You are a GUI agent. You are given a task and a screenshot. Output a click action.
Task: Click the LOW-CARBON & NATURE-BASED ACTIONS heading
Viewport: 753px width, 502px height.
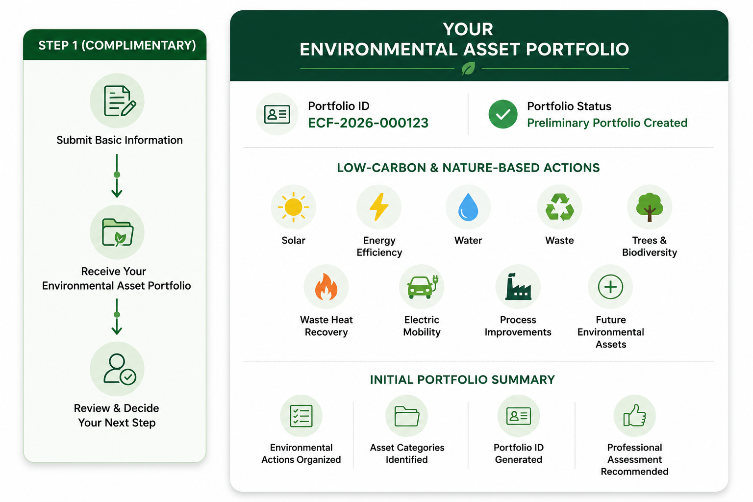[x=468, y=168]
